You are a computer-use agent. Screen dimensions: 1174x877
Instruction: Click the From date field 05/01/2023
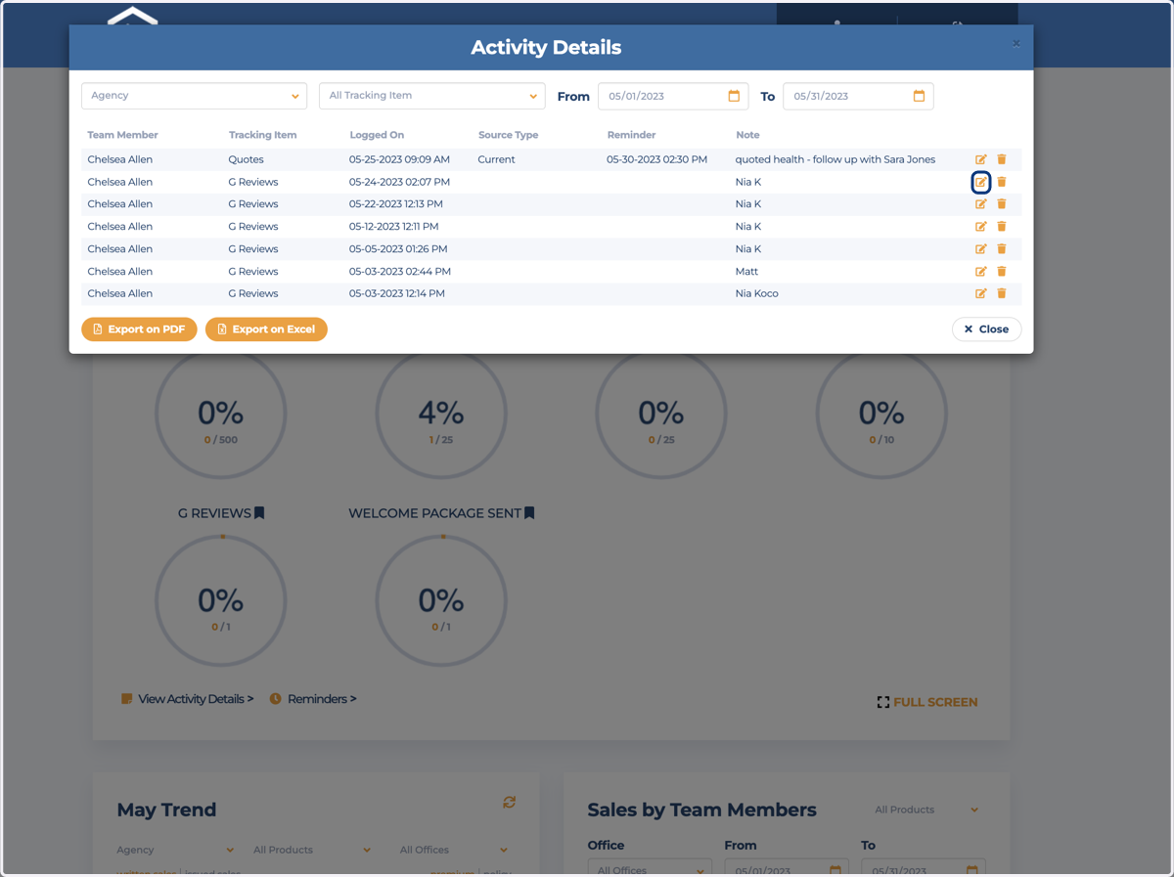(673, 96)
